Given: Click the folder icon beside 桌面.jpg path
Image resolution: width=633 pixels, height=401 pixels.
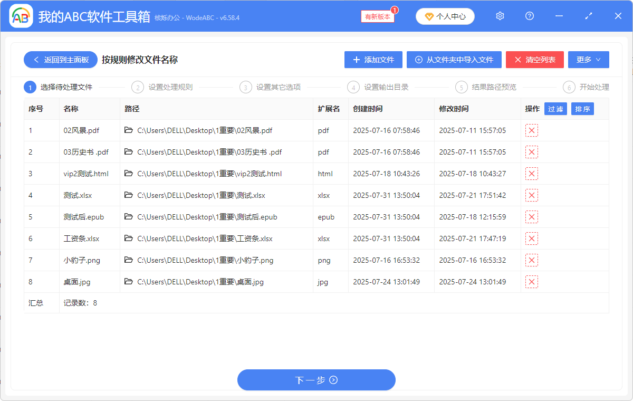Looking at the screenshot, I should pyautogui.click(x=128, y=281).
